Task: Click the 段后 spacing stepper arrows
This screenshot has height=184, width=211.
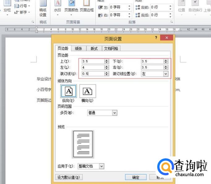Action: [170, 15]
